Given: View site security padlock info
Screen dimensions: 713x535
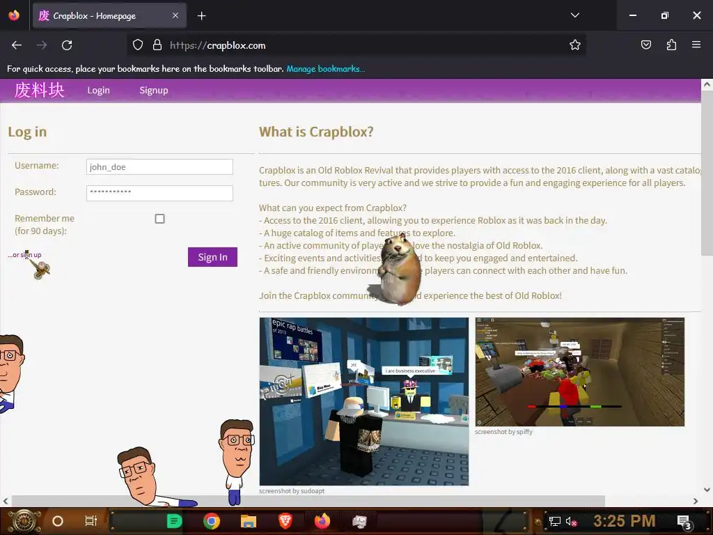Looking at the screenshot, I should (x=157, y=45).
